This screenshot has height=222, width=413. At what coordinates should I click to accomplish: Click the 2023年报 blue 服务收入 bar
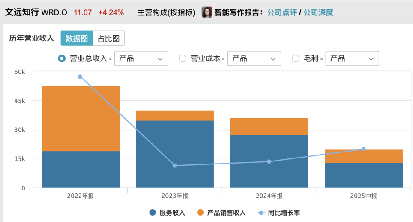[x=175, y=154]
